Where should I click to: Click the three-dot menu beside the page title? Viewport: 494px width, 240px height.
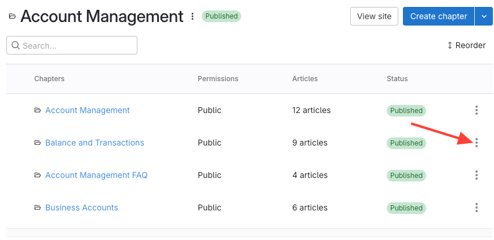(x=192, y=17)
